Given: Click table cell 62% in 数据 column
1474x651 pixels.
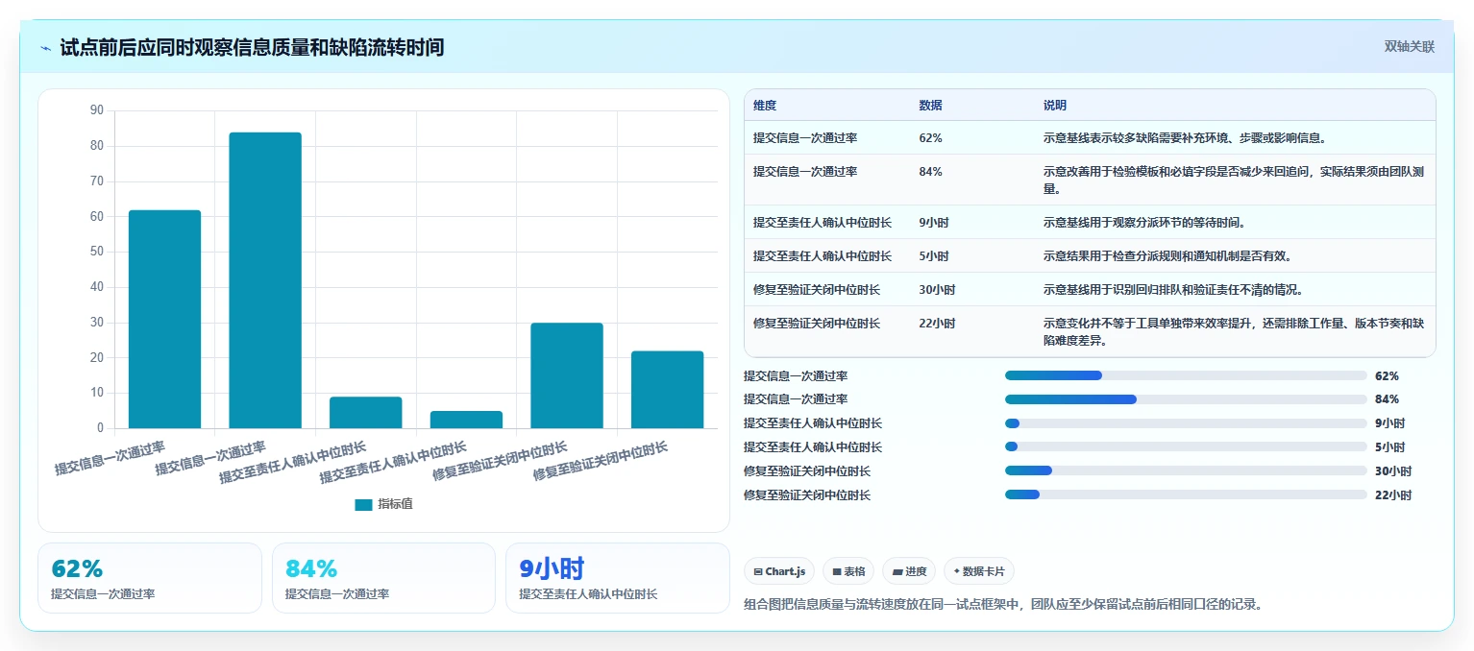Looking at the screenshot, I should tap(930, 138).
